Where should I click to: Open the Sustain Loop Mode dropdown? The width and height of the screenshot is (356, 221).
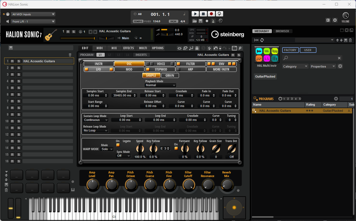click(96, 120)
